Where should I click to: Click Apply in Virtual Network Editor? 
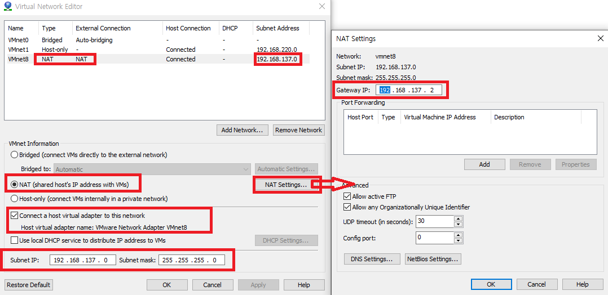click(258, 285)
